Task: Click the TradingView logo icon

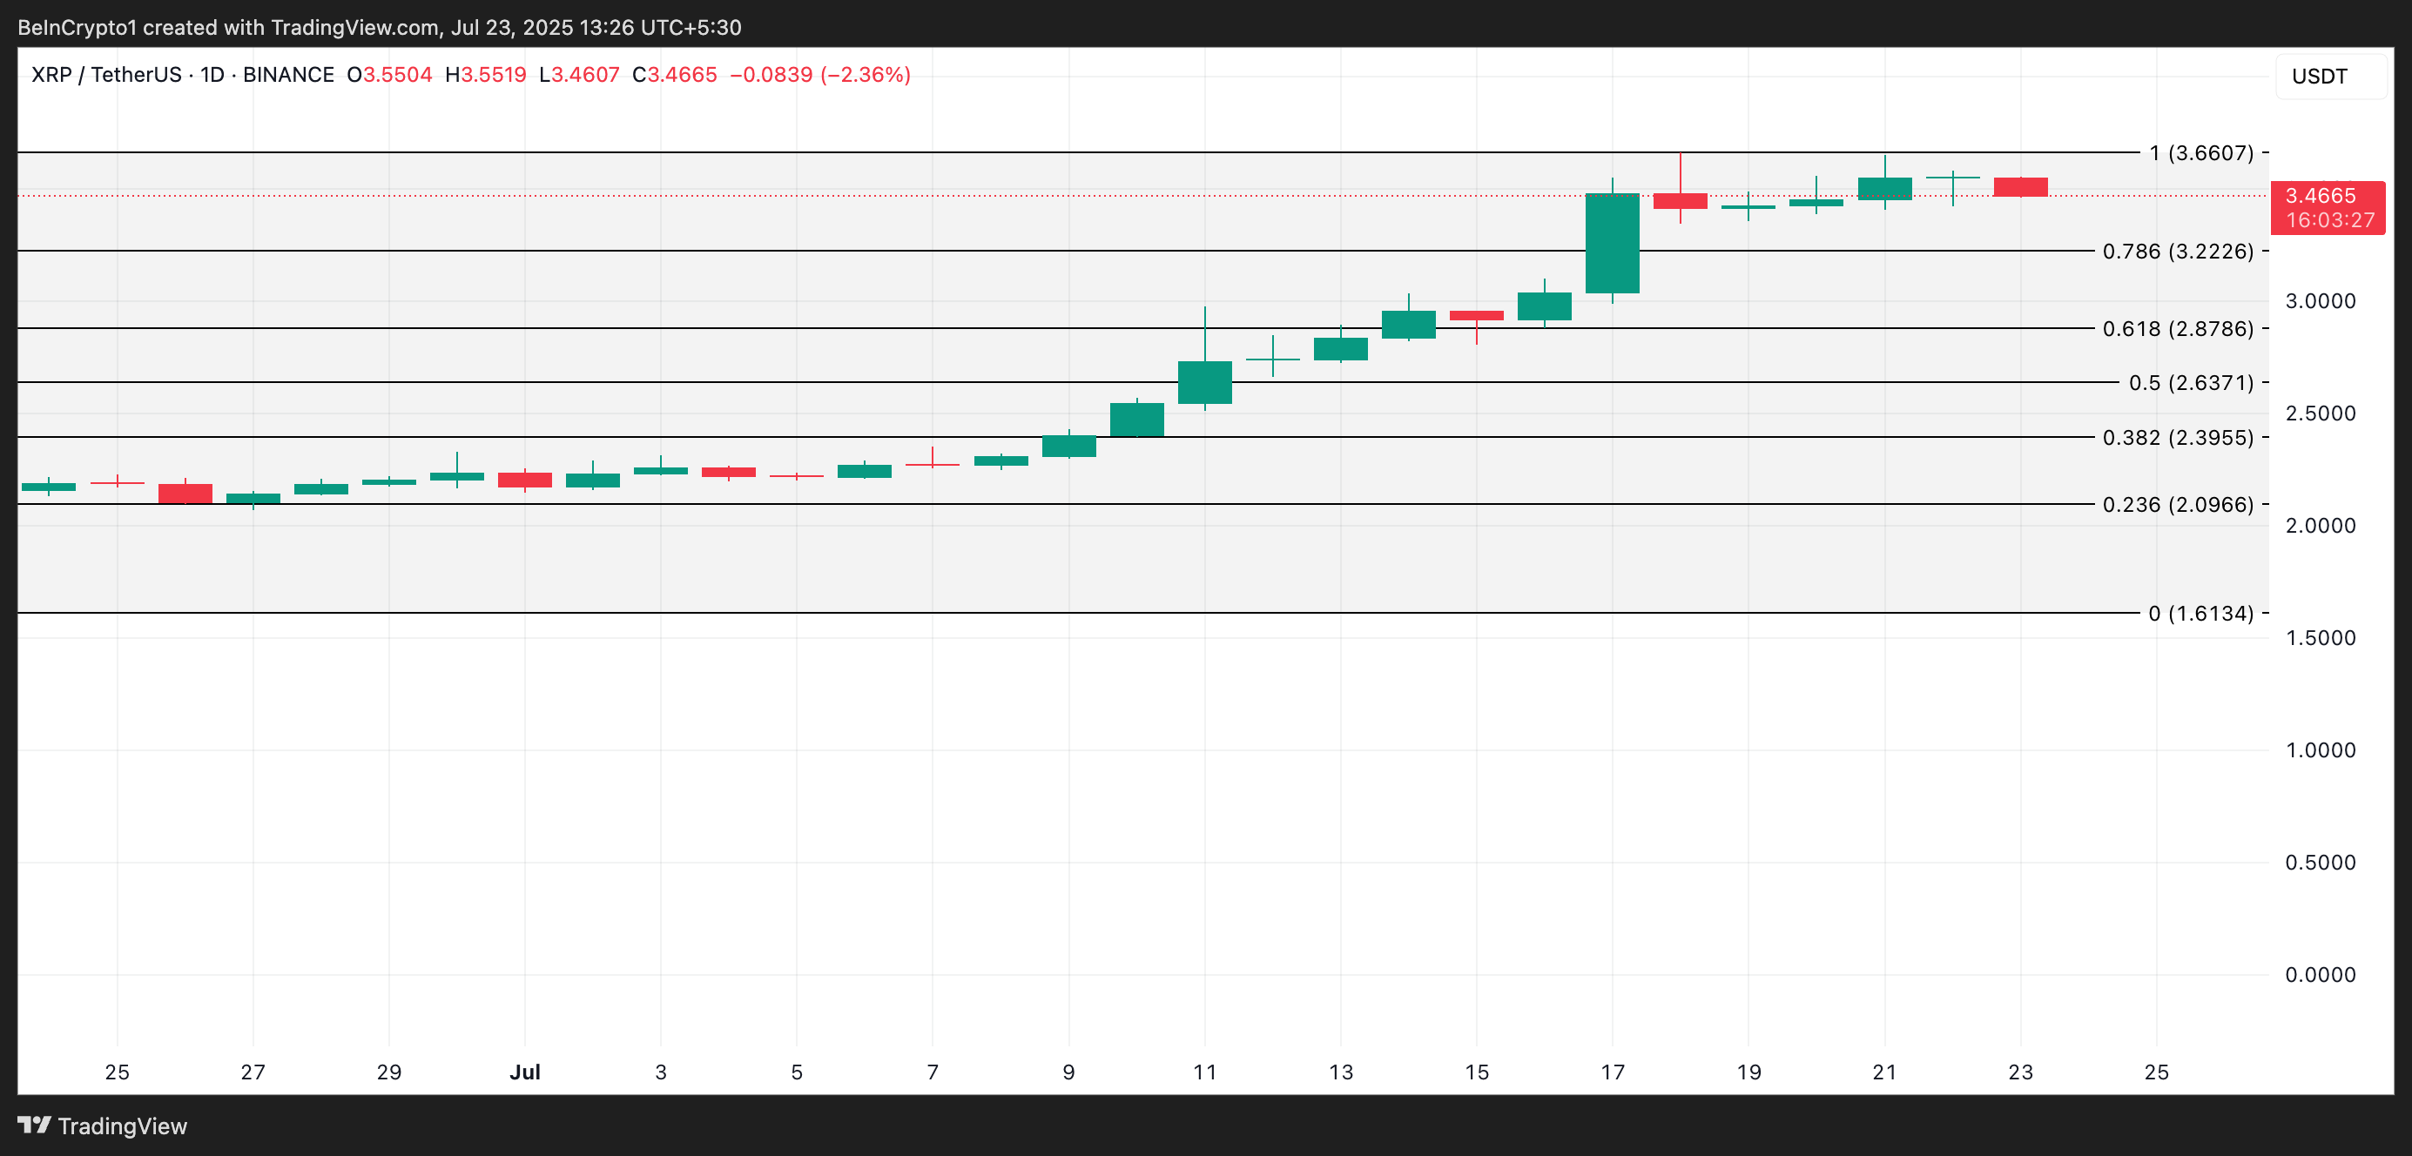Action: tap(35, 1124)
